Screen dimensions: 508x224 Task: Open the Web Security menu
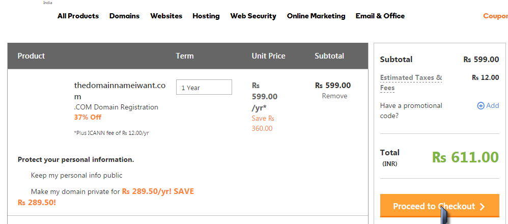click(x=253, y=16)
